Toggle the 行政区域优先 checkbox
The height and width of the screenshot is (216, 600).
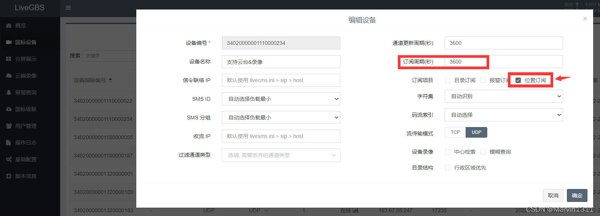pos(448,168)
